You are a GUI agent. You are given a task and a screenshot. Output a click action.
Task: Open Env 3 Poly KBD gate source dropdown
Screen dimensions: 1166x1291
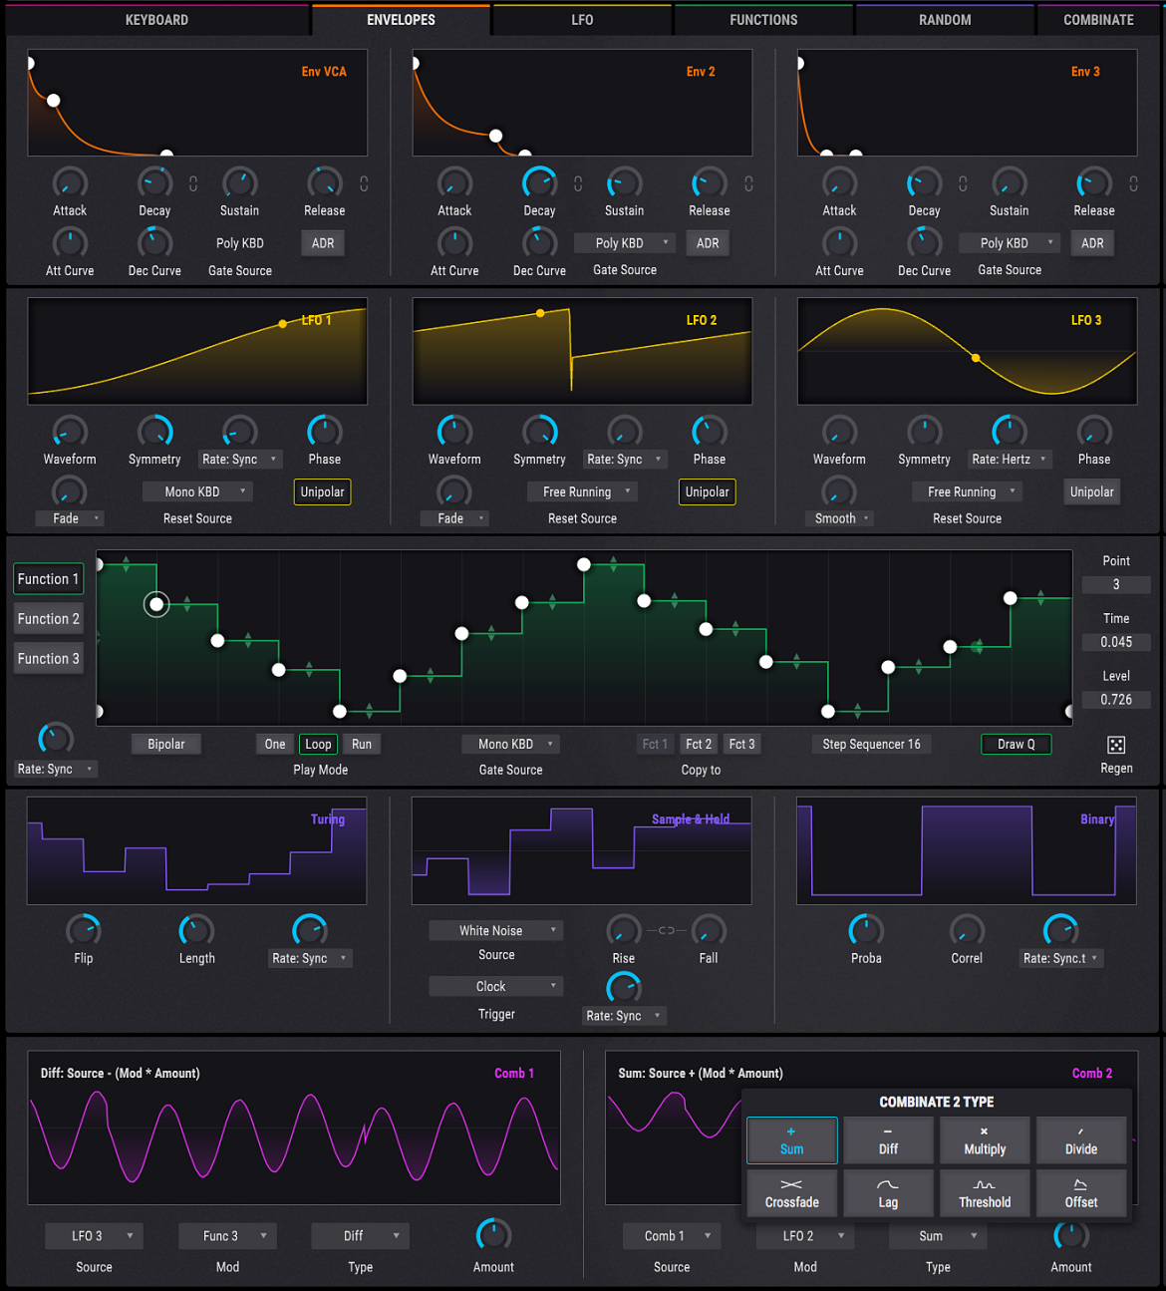pos(1011,243)
